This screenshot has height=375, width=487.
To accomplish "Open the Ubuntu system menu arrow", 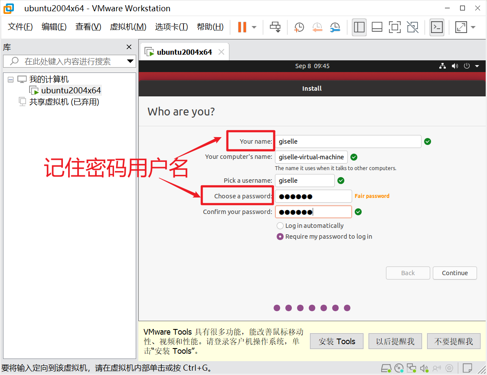I will [x=477, y=66].
